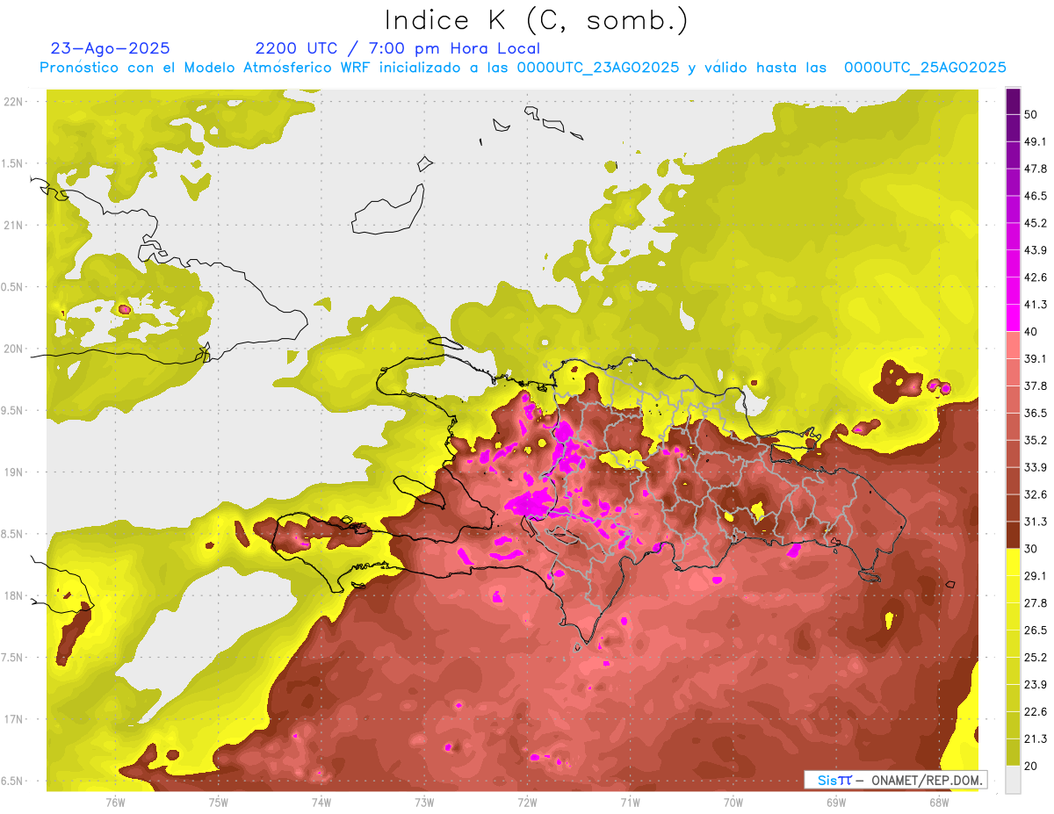Click the colorbar value "36.5"

[x=1036, y=413]
